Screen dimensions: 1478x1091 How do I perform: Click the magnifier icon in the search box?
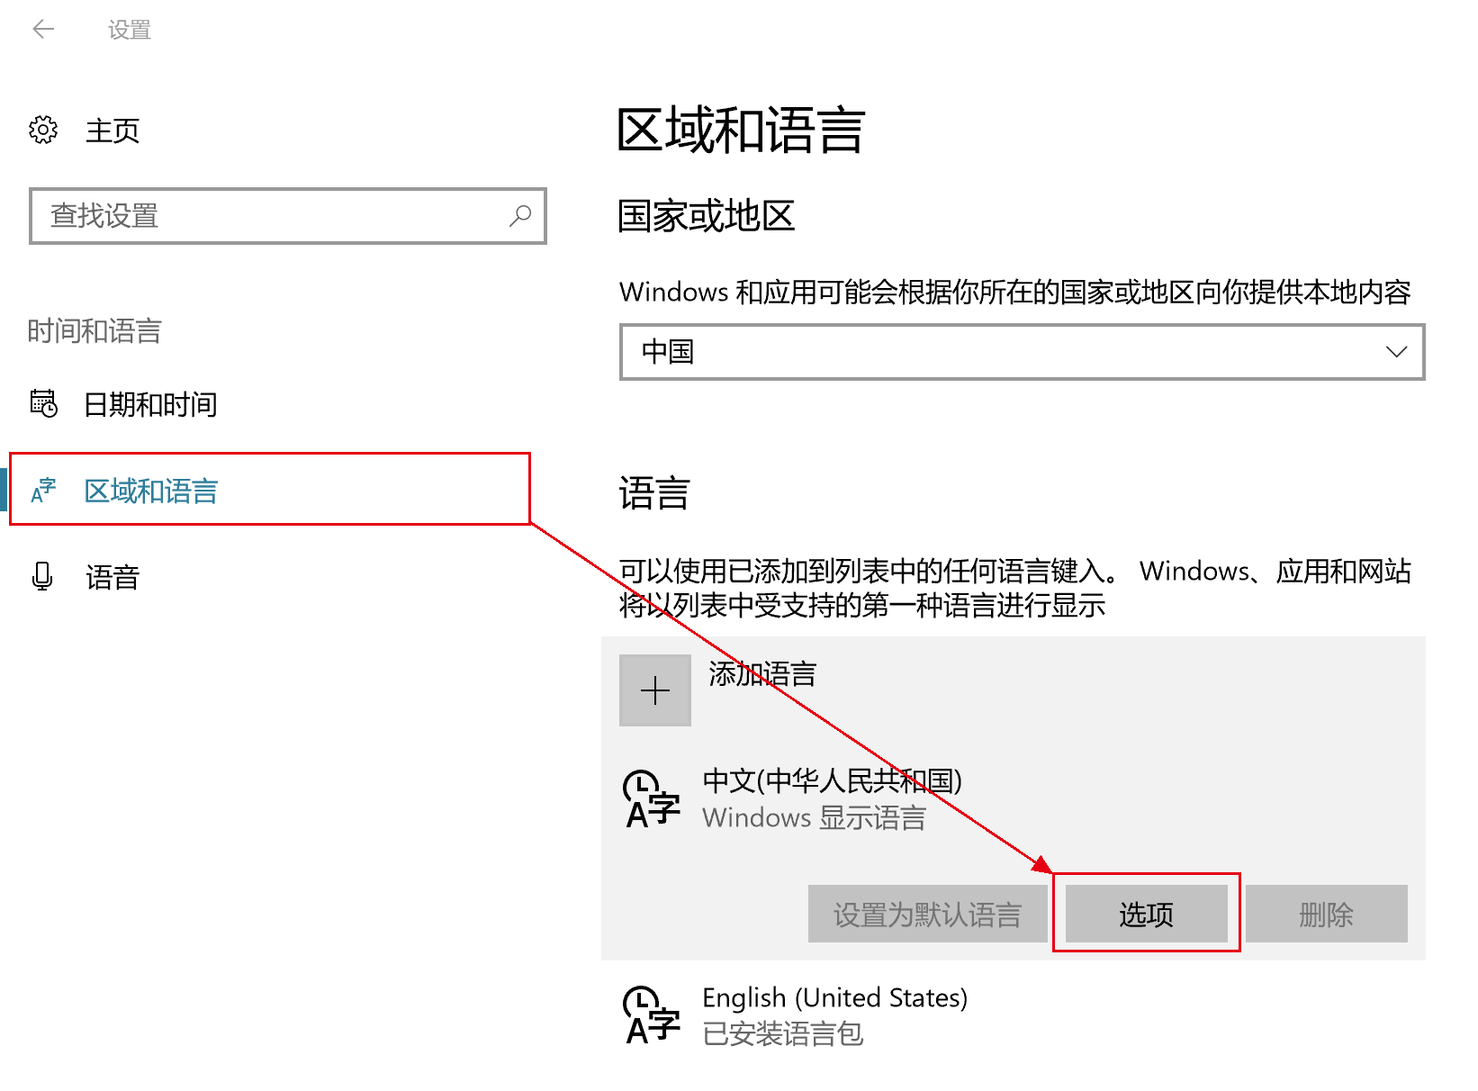point(520,216)
